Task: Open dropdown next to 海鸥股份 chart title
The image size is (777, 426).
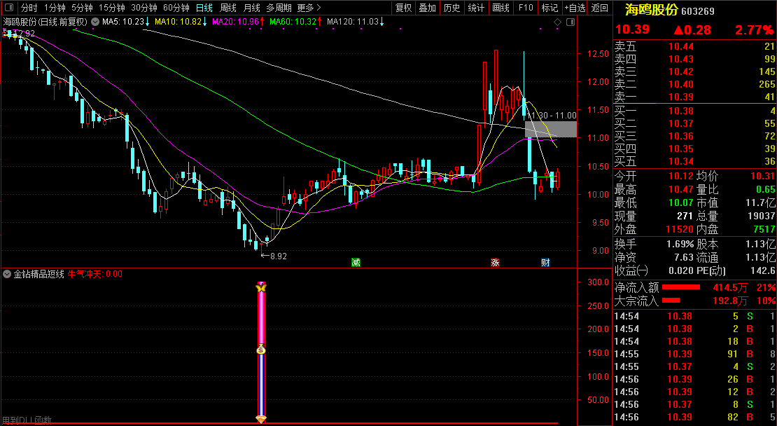Action: pos(94,22)
